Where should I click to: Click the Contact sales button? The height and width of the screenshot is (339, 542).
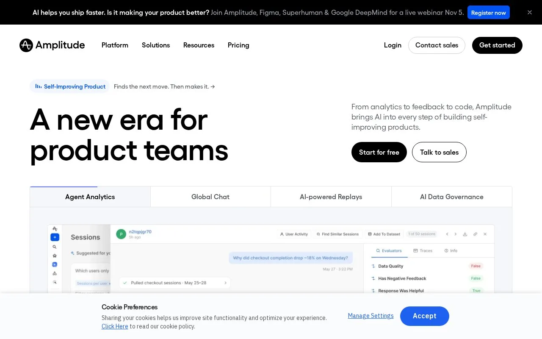coord(437,45)
